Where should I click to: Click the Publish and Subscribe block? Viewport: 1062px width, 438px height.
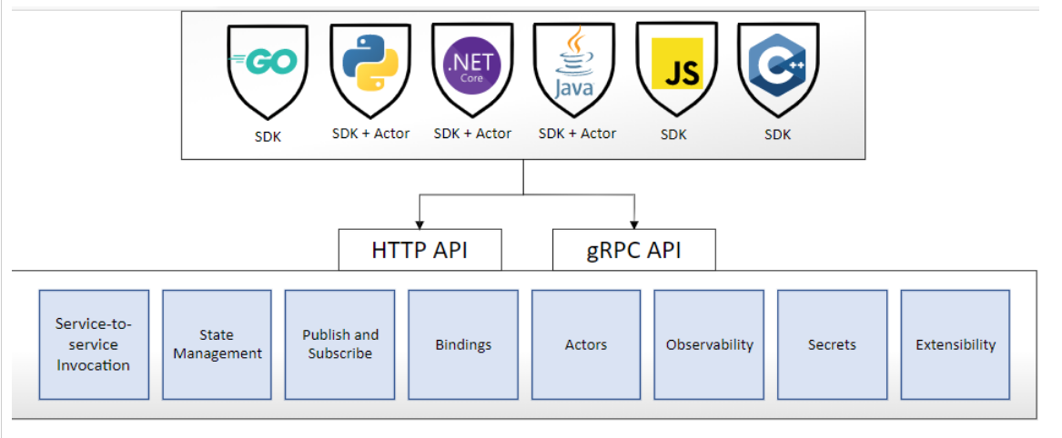(340, 344)
